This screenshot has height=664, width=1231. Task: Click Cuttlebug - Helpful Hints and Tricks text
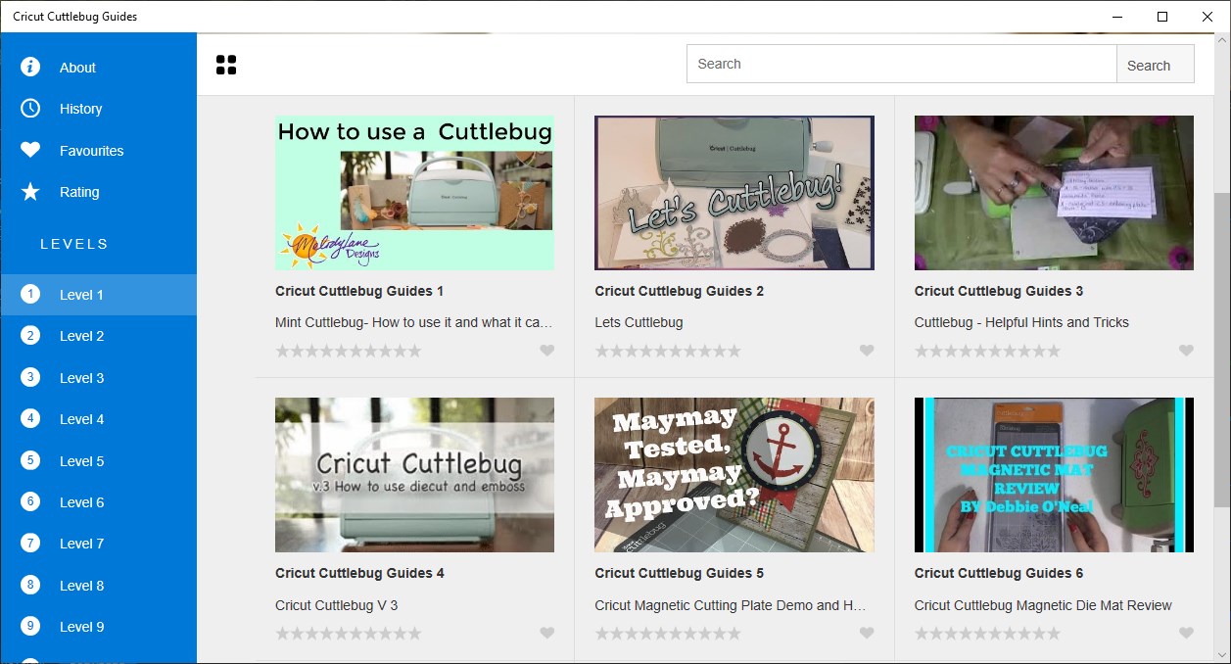coord(1021,322)
